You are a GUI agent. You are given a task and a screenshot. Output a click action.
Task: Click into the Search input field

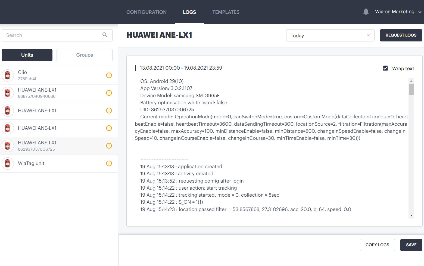click(x=52, y=35)
